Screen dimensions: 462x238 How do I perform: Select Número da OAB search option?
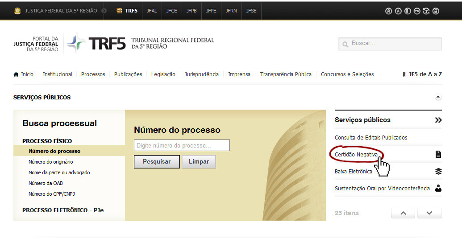[46, 183]
